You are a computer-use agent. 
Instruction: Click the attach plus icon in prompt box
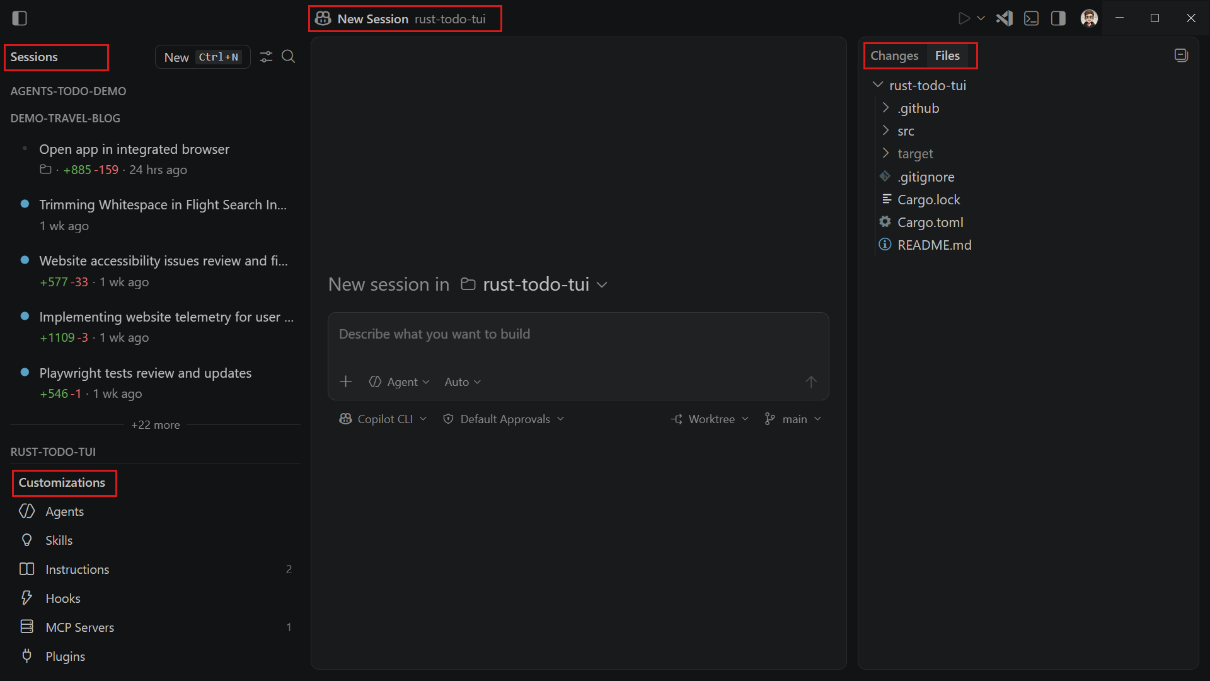346,381
